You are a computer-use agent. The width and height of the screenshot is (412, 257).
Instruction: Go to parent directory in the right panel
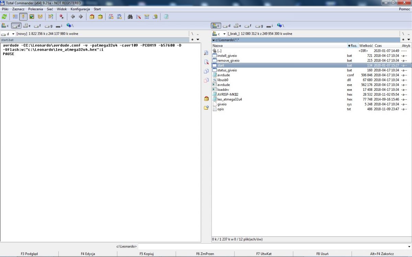point(409,34)
